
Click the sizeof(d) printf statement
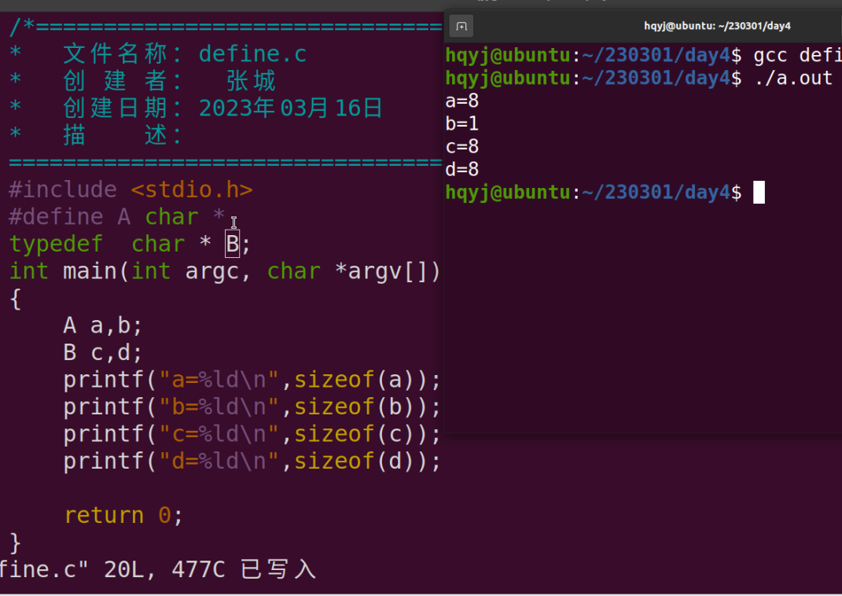coord(252,461)
